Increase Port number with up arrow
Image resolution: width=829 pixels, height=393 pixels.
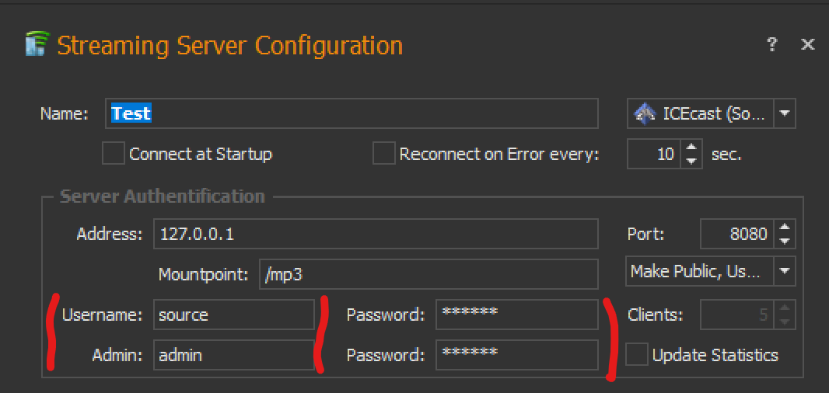click(785, 228)
